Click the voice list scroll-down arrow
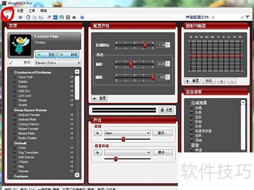The height and width of the screenshot is (190, 254). (x=77, y=175)
